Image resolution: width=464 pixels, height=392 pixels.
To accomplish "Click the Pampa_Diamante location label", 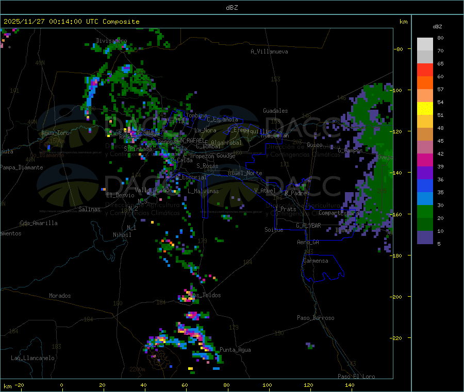I will pos(22,167).
